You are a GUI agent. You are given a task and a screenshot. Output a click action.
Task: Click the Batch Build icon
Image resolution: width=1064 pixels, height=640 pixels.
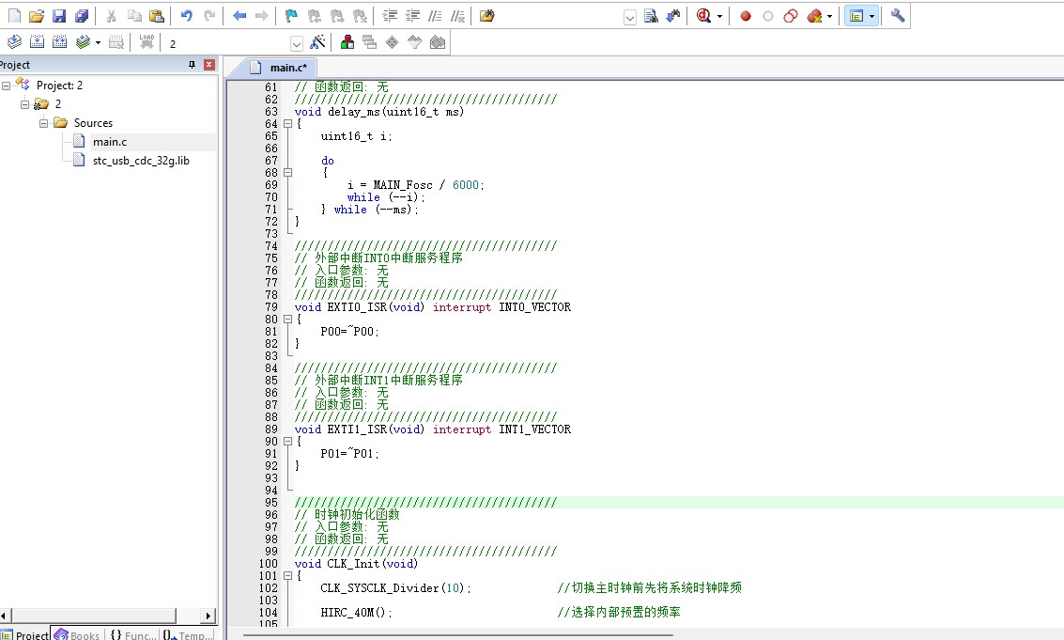83,42
